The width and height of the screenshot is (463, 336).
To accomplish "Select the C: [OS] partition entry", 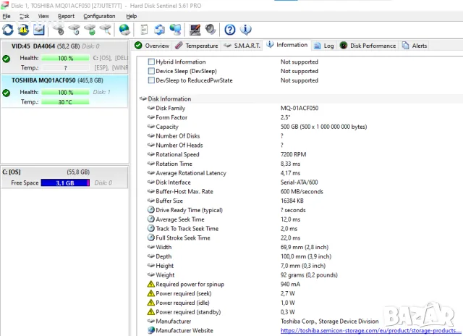I will (x=64, y=177).
